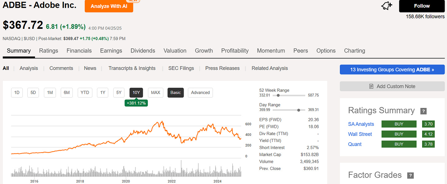The height and width of the screenshot is (184, 447).
Task: Click the add alert bell icon
Action: pos(387,6)
